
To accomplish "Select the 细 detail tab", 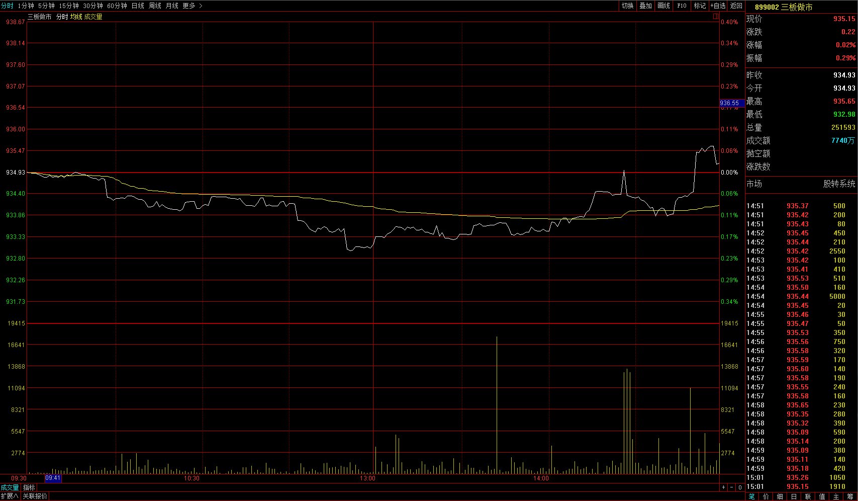I will pos(780,496).
